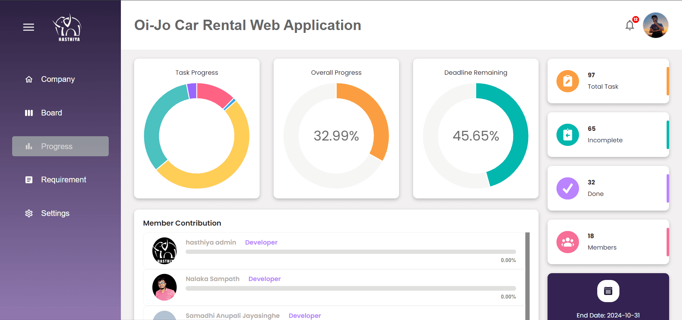The height and width of the screenshot is (320, 682).
Task: Open the user profile avatar
Action: coord(655,25)
